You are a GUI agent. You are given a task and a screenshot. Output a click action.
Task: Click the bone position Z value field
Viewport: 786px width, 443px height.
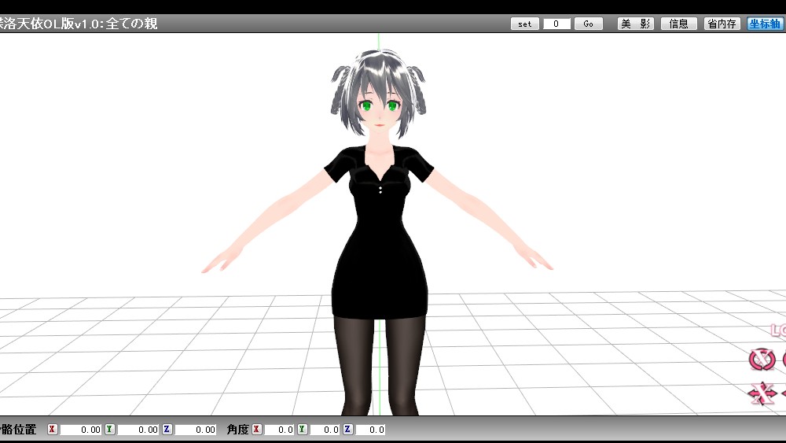(196, 430)
